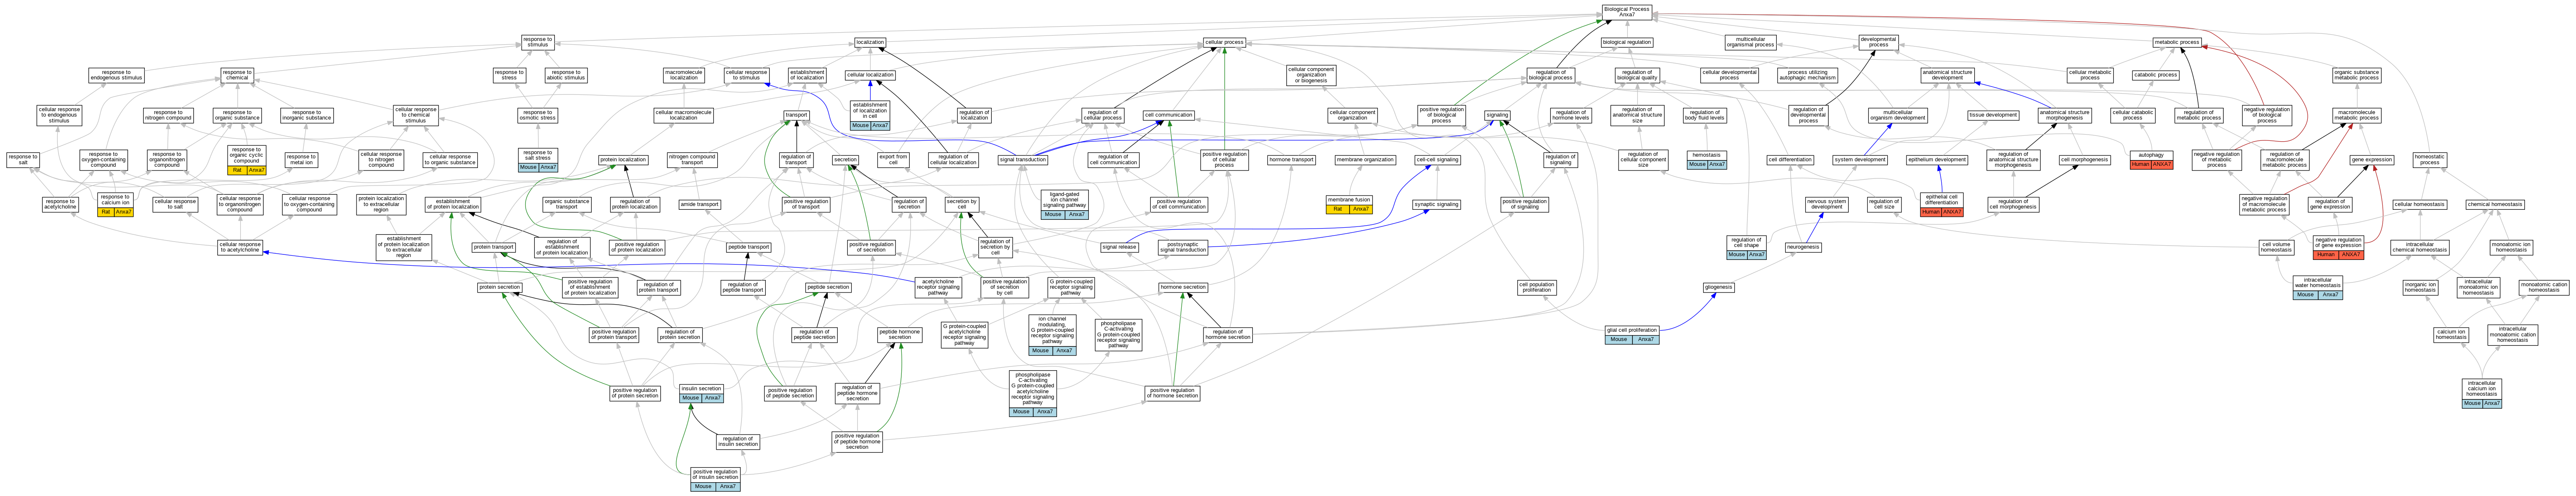Click the 'response to metal ion' node
2576x496 pixels.
coord(301,160)
